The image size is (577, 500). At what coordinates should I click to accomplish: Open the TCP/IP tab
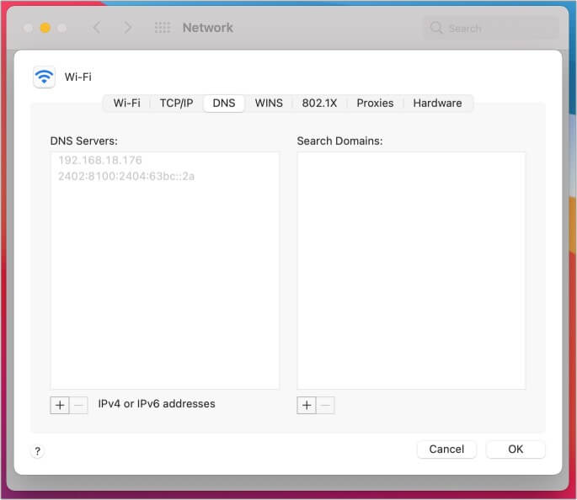pos(176,103)
